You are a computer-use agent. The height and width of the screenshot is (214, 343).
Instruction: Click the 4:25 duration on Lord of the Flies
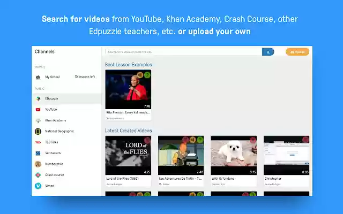pos(147,172)
